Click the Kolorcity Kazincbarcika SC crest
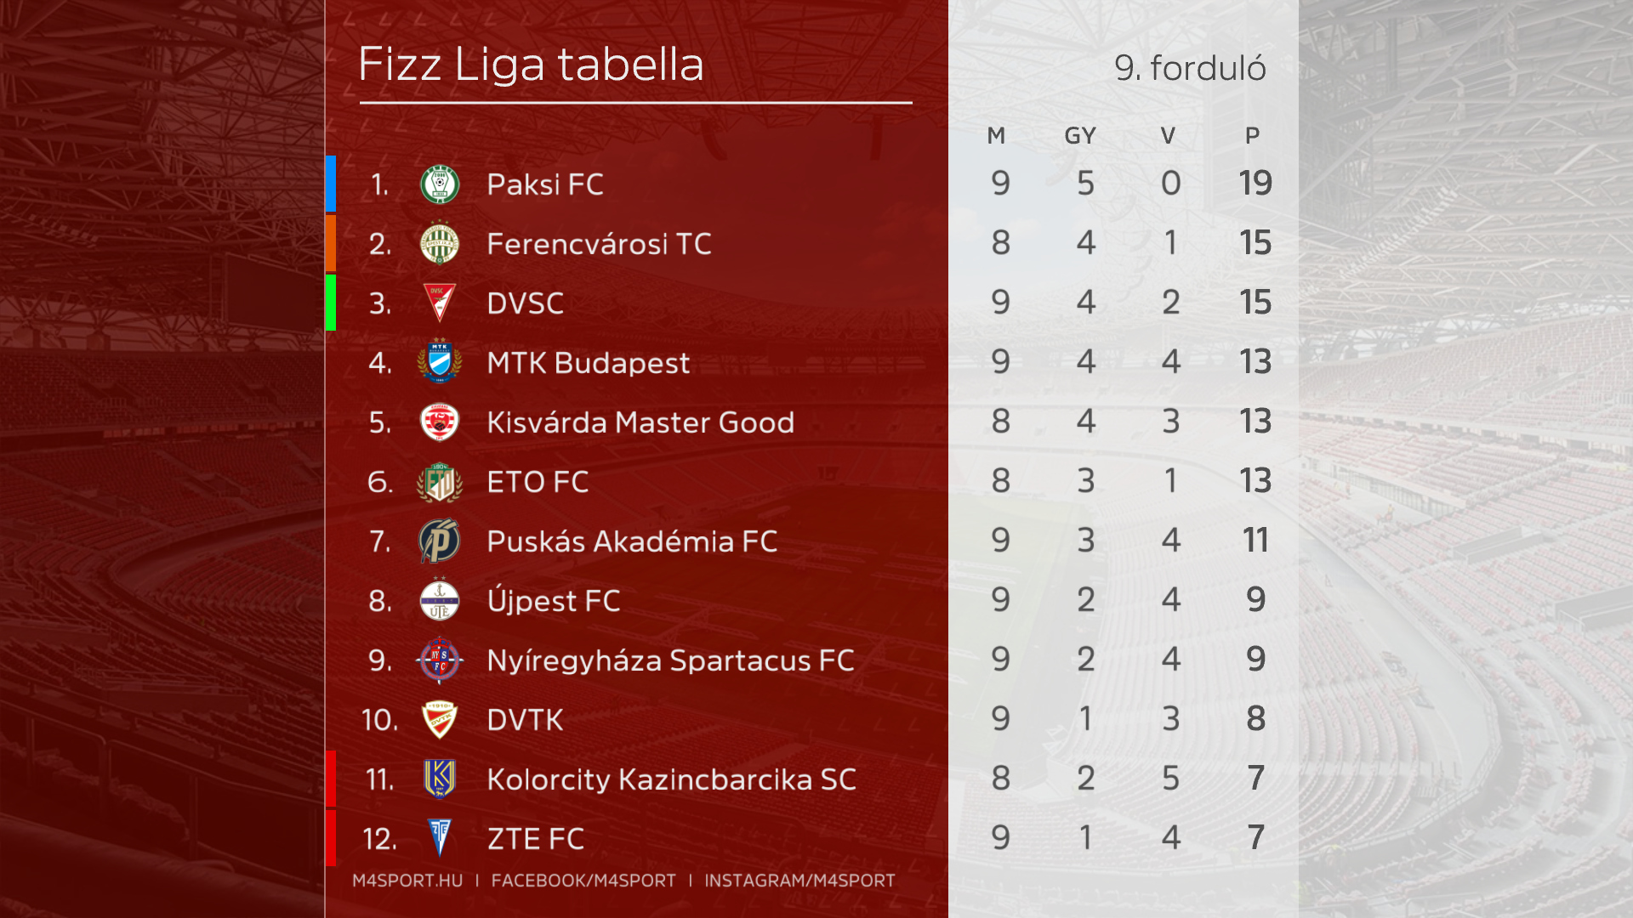The image size is (1633, 918). click(440, 779)
